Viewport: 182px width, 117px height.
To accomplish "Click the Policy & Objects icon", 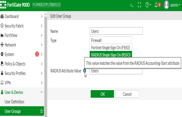I will (2, 64).
